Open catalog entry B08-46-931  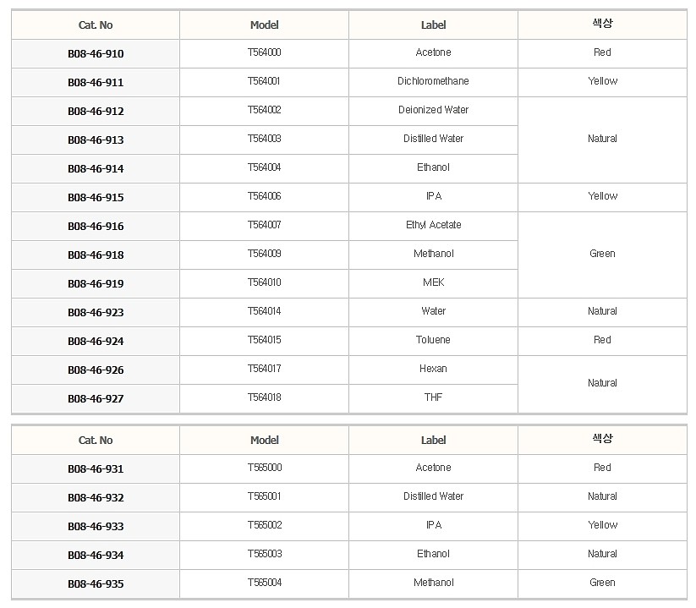coord(96,469)
